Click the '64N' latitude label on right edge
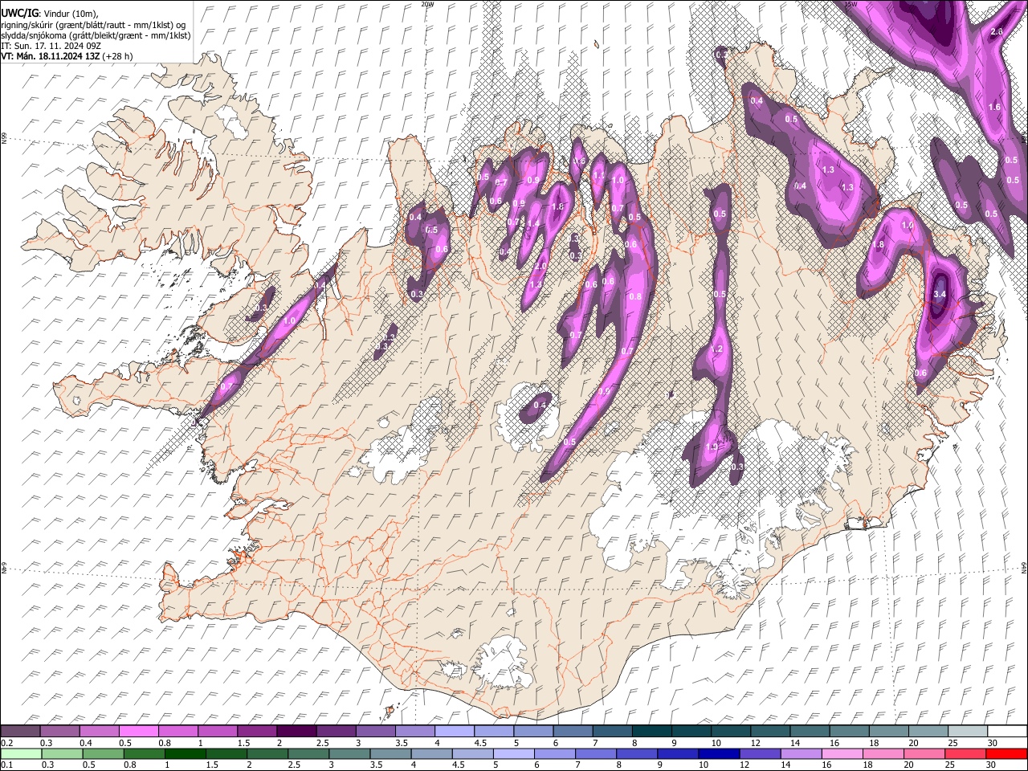 pos(1024,567)
